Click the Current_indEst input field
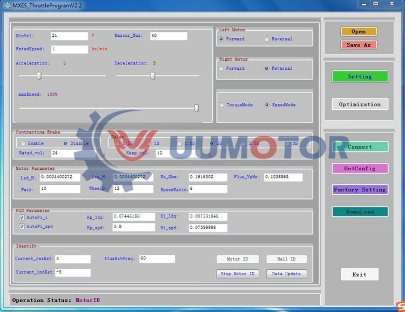 pos(73,273)
